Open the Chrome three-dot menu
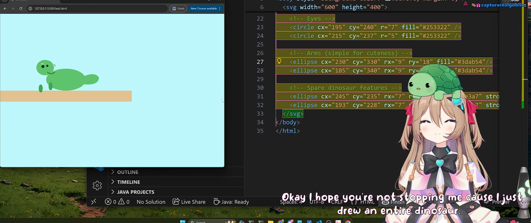Screen dimensions: 531x223 [220, 8]
